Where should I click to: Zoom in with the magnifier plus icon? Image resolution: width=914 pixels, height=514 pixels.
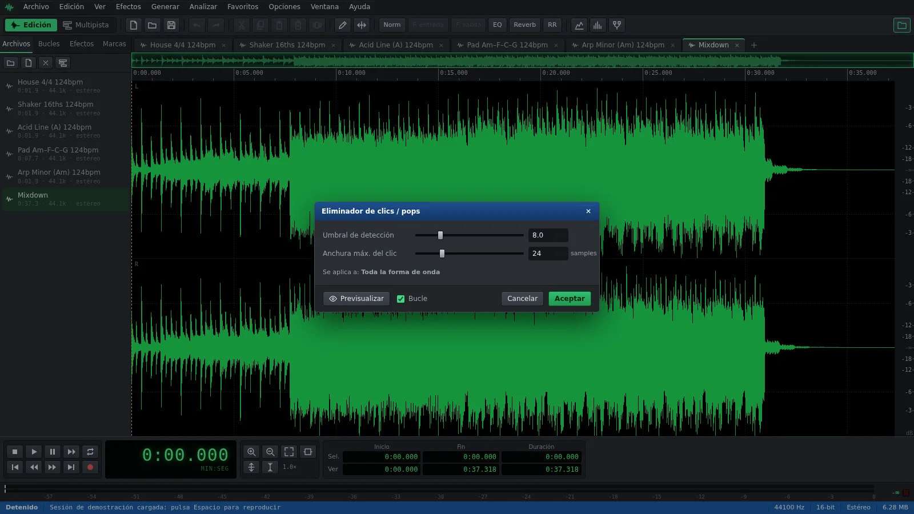[251, 452]
